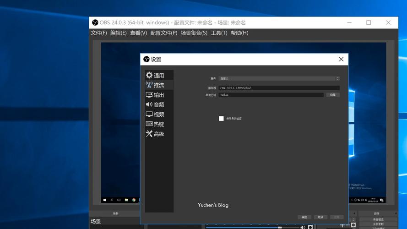Click into the 服务器 server URL field
407x229 pixels.
click(x=279, y=88)
